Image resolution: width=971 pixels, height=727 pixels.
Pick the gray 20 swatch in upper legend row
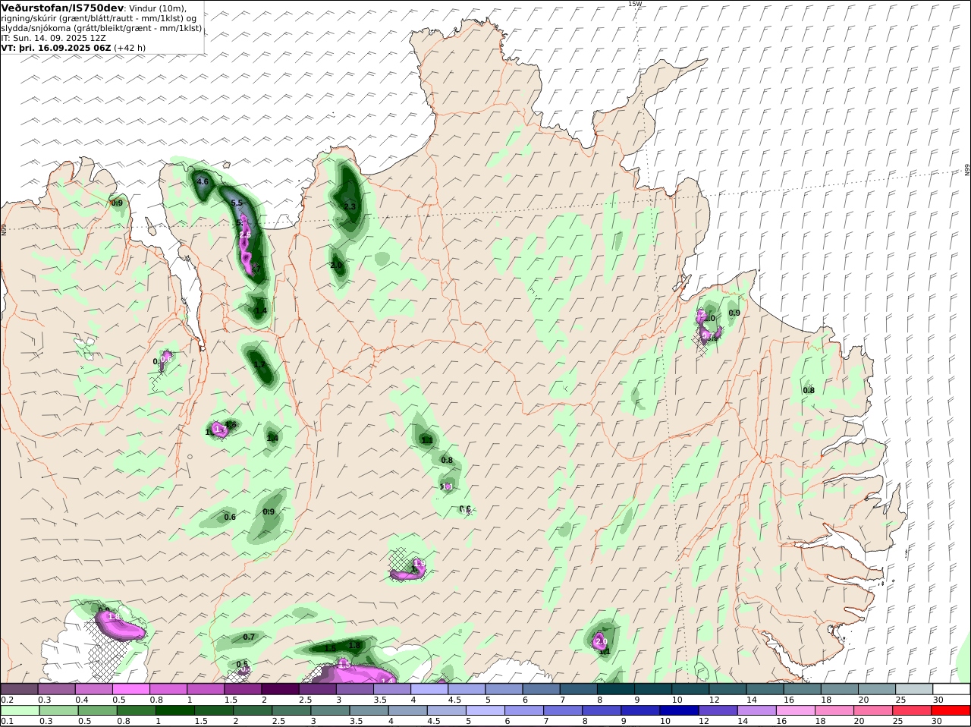pyautogui.click(x=877, y=689)
